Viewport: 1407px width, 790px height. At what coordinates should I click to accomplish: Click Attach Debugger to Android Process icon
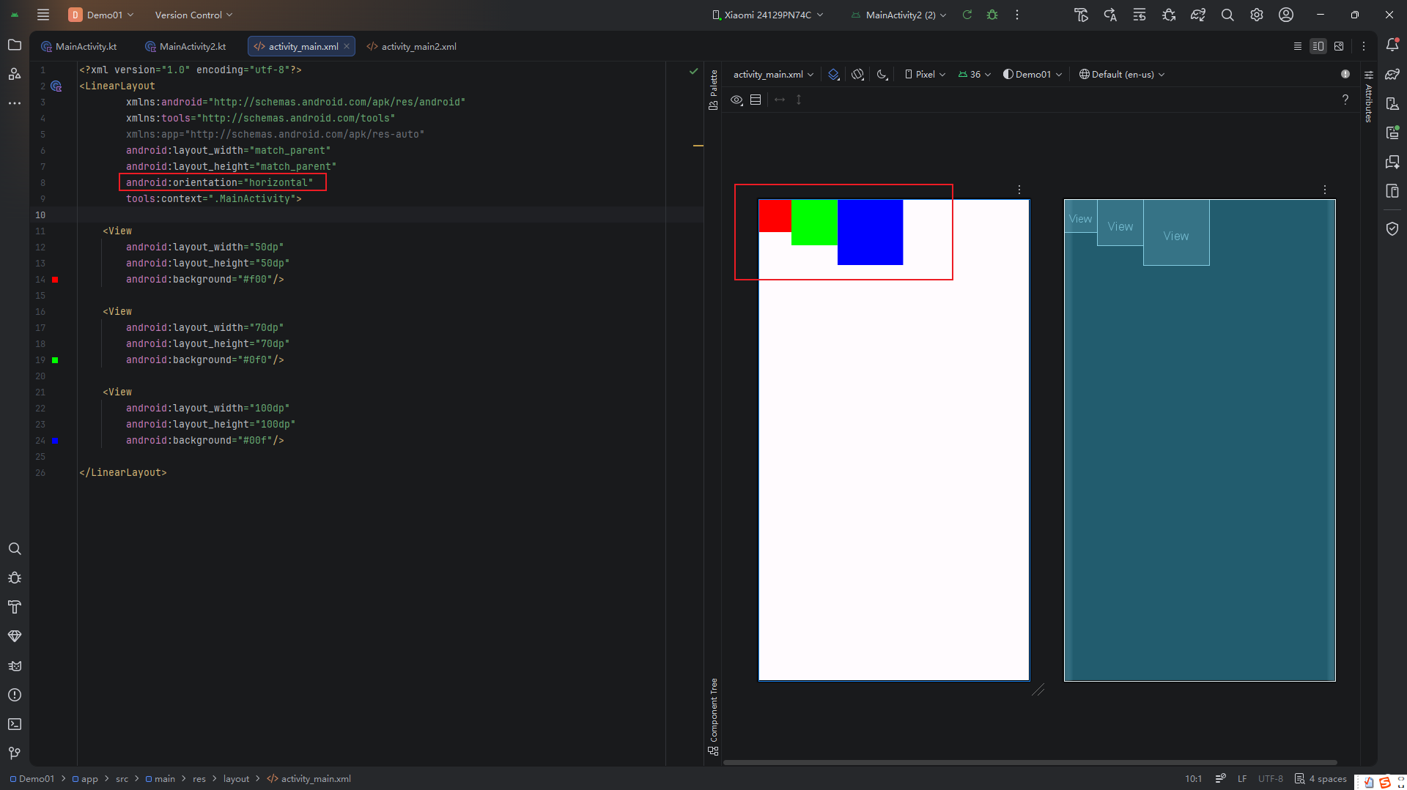(x=1169, y=15)
